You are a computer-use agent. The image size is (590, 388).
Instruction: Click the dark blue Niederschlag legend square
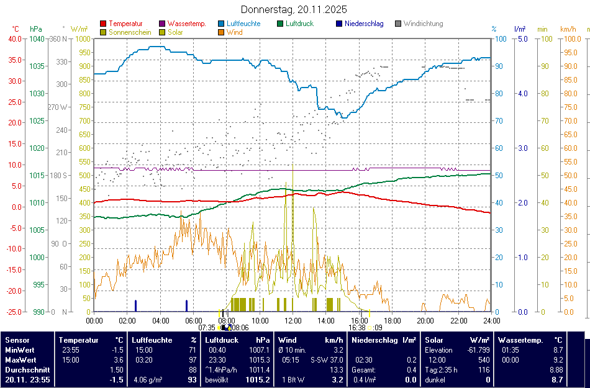(x=339, y=24)
